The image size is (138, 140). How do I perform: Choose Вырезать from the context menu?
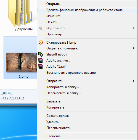tap(87, 101)
